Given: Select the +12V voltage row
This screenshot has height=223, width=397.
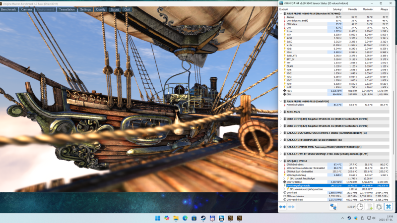Looking at the screenshot, I should click(337, 45).
